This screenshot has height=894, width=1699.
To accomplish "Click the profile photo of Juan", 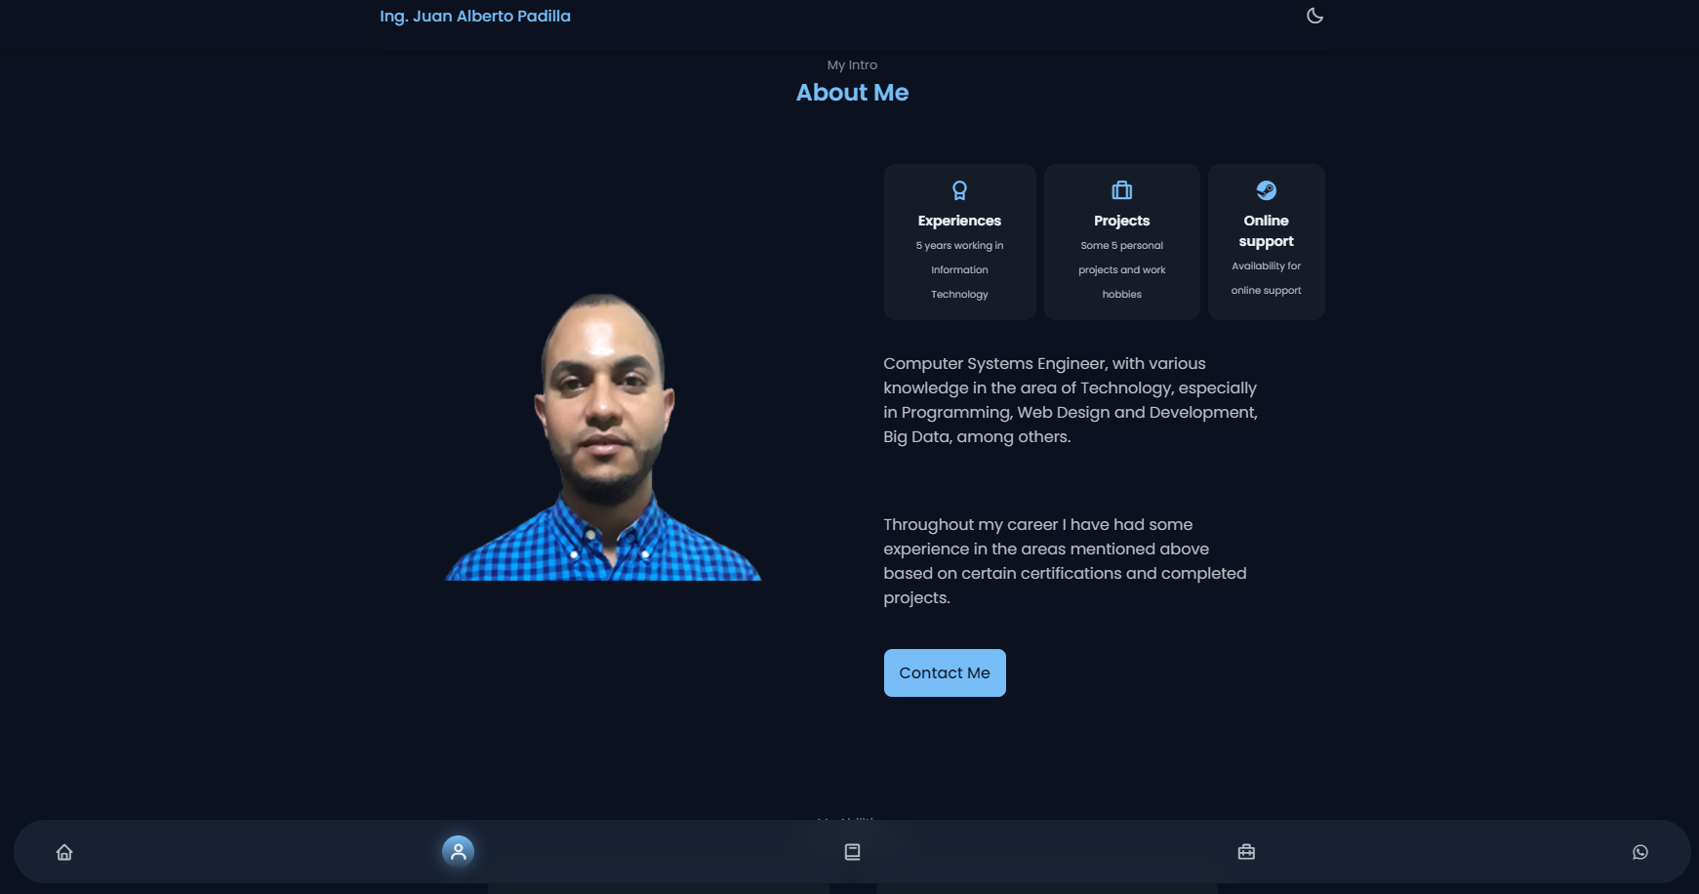I will point(603,437).
